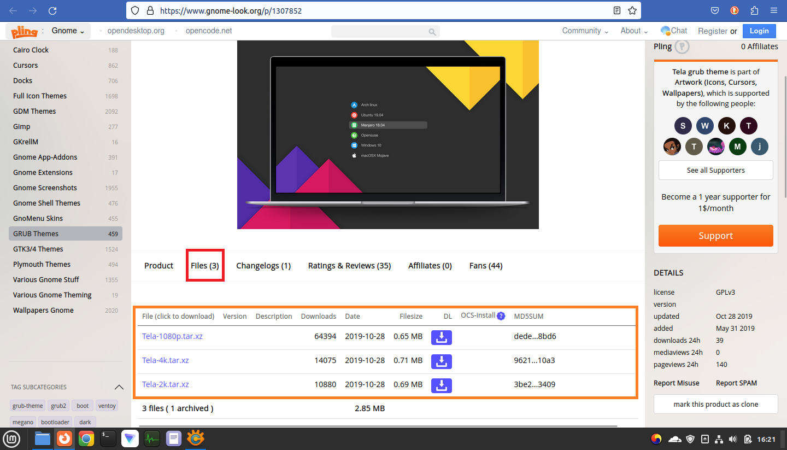787x450 pixels.
Task: Click the Login button
Action: tap(759, 31)
